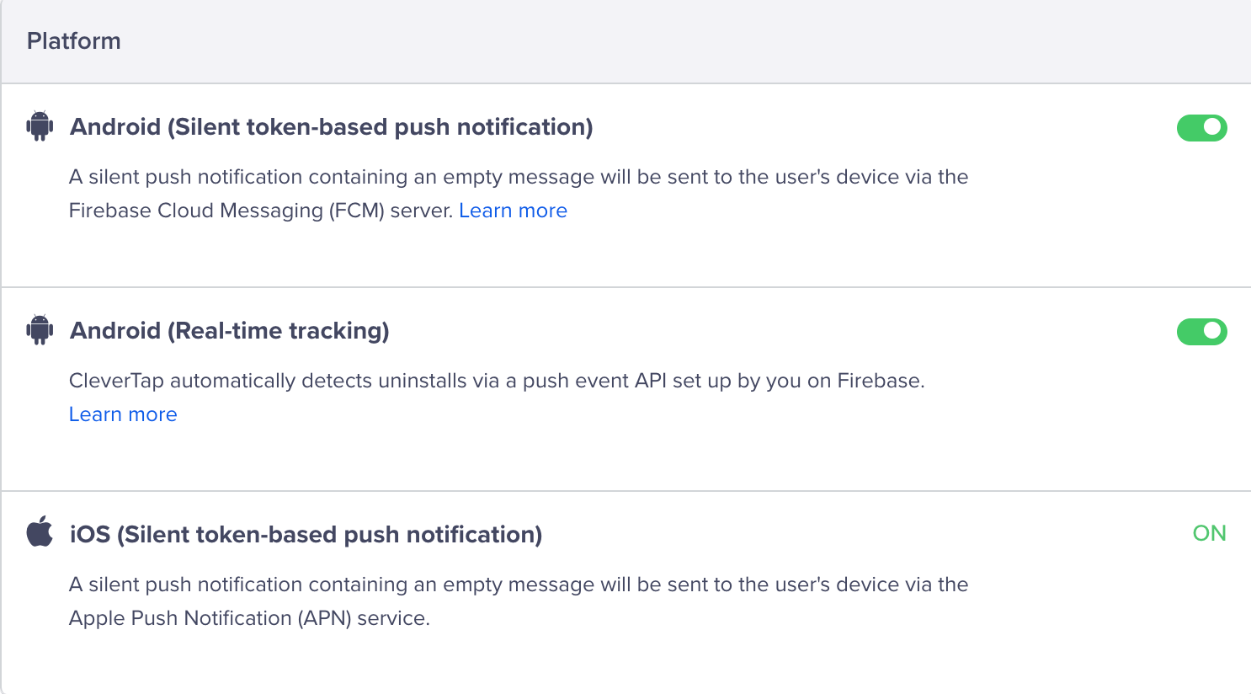Open Learn more link under Real-time tracking
The width and height of the screenshot is (1251, 694).
pyautogui.click(x=123, y=414)
